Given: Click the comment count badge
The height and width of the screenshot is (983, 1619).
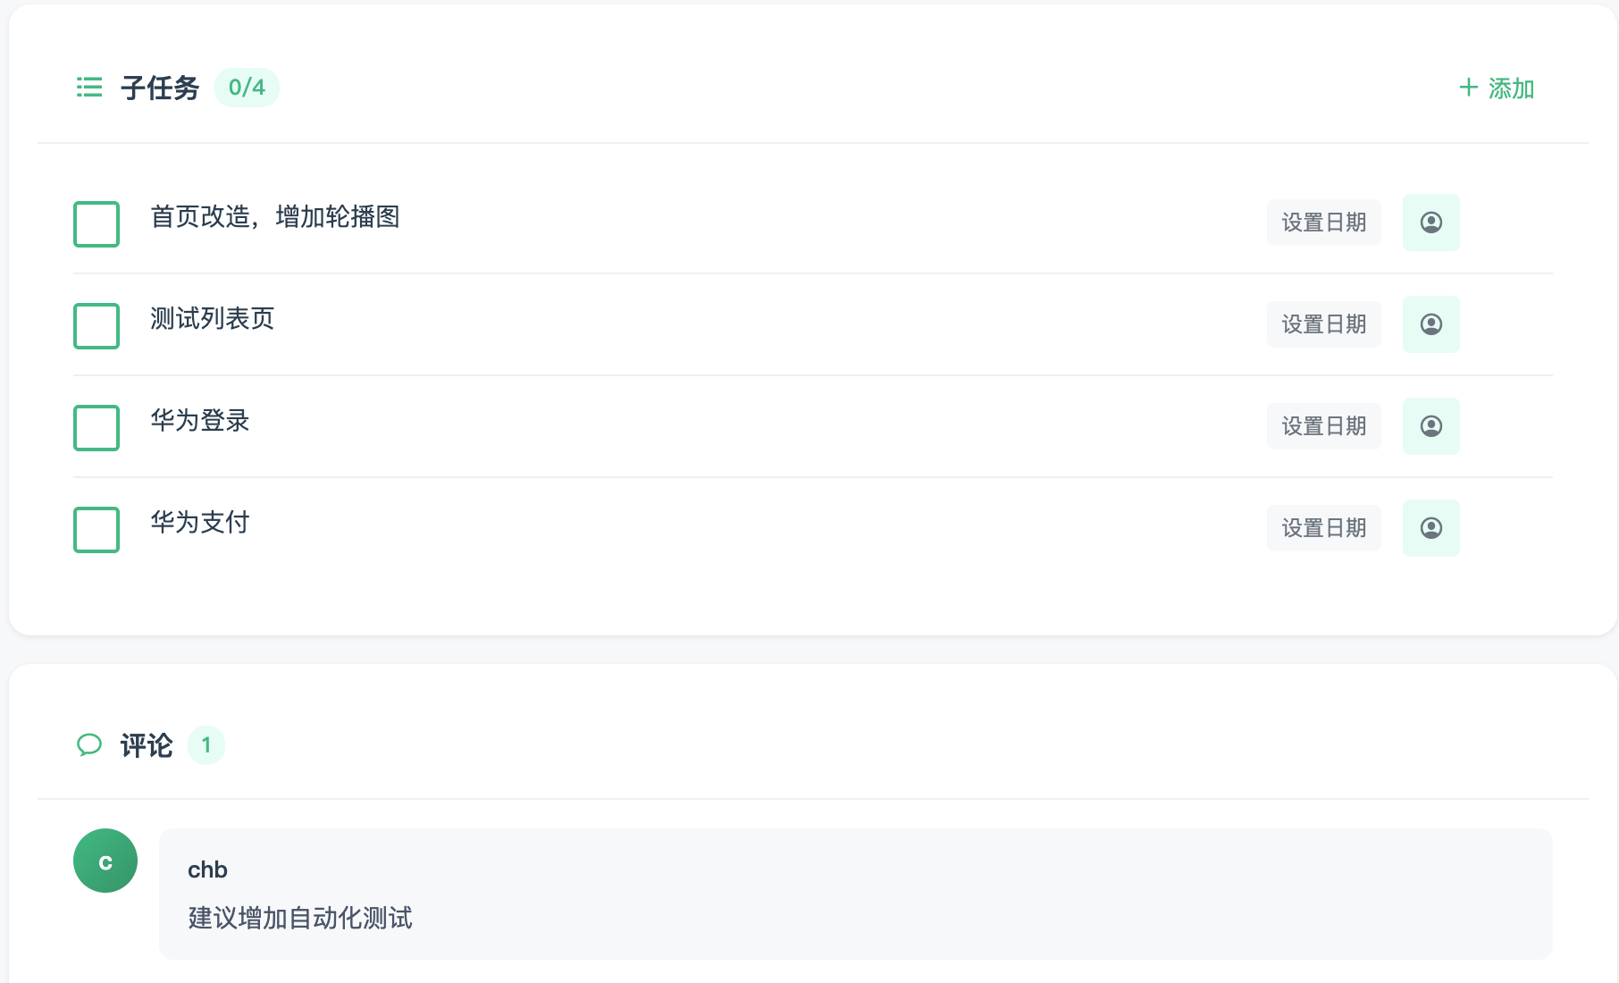Looking at the screenshot, I should point(206,744).
